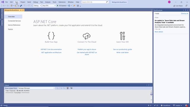
Task: Click the Connect To The Cloud icon
Action: [87, 36]
